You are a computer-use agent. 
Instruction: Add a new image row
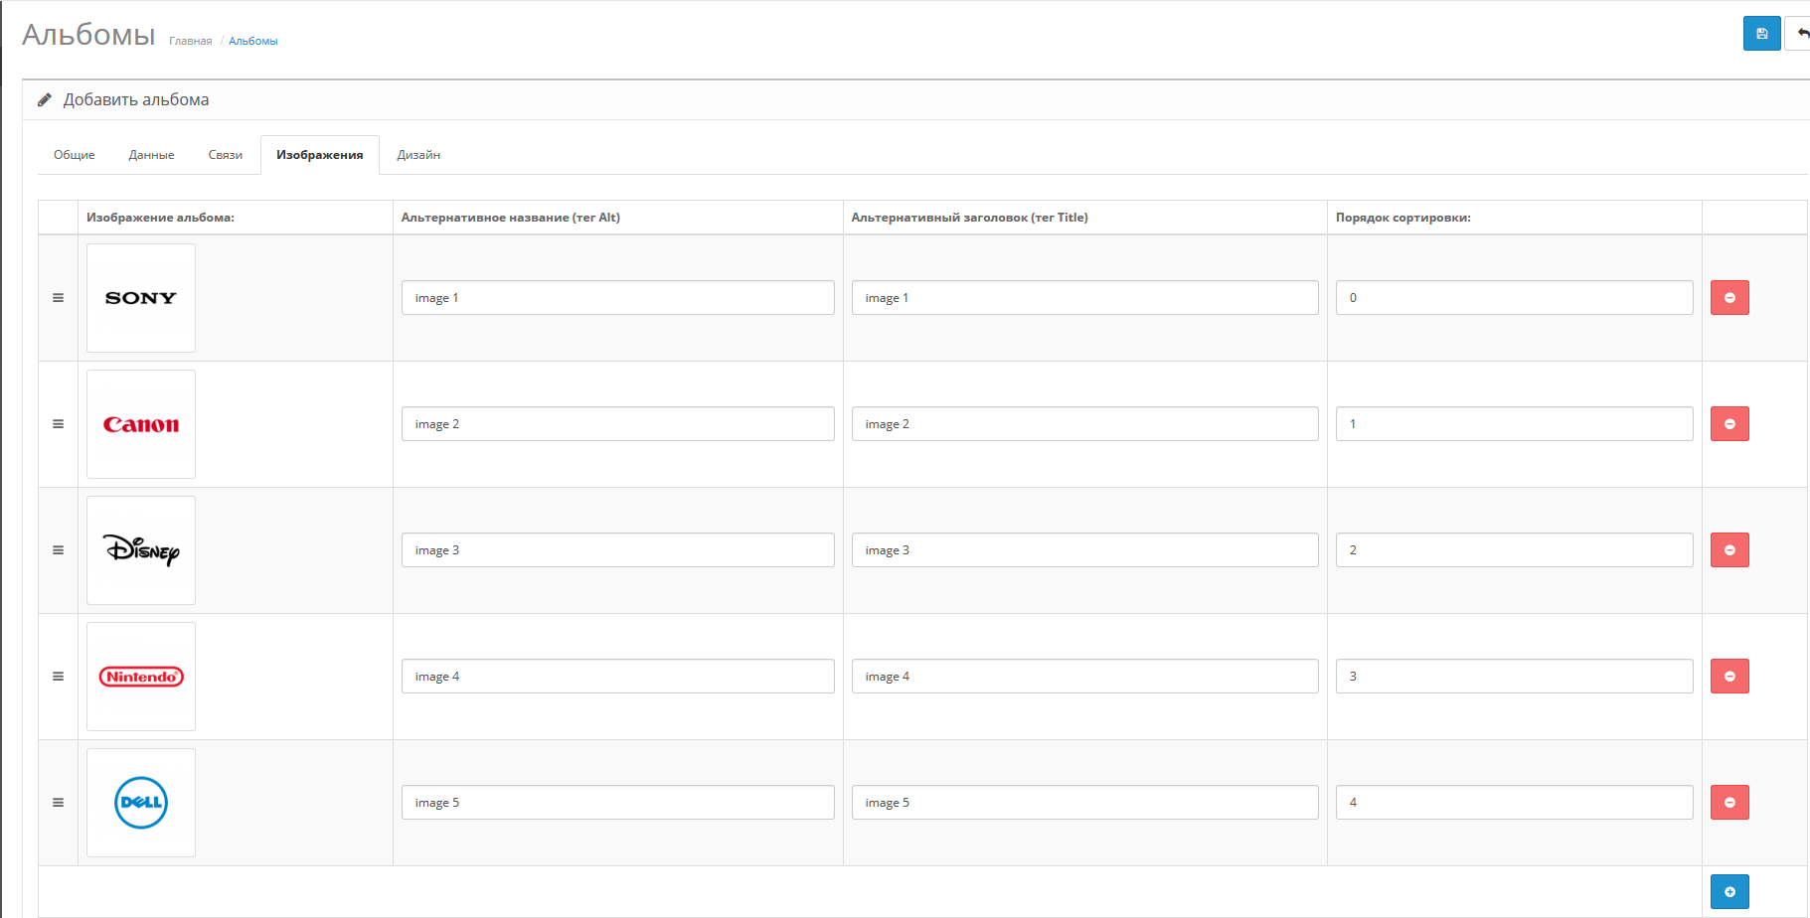click(1728, 891)
